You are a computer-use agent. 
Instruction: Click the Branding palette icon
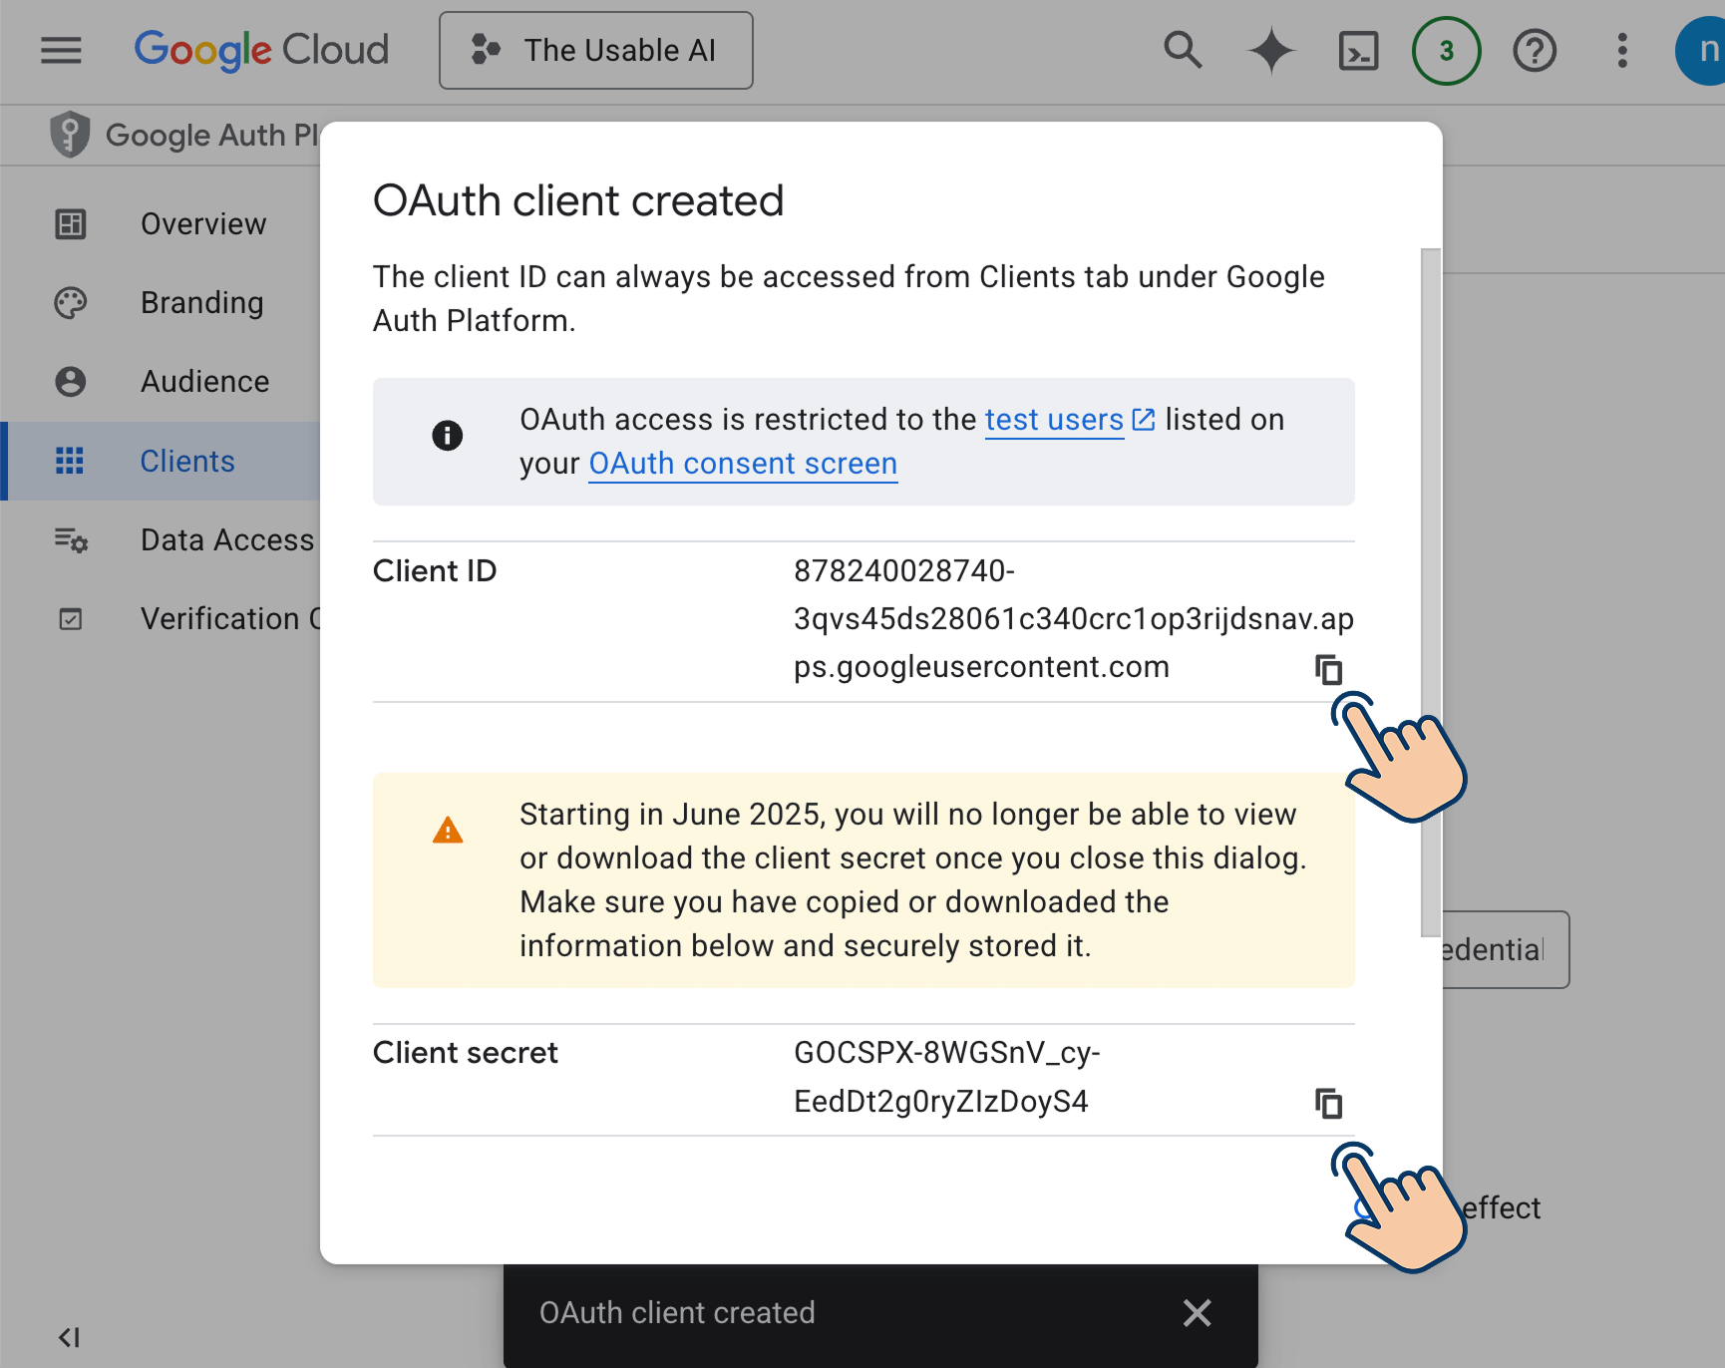click(70, 302)
